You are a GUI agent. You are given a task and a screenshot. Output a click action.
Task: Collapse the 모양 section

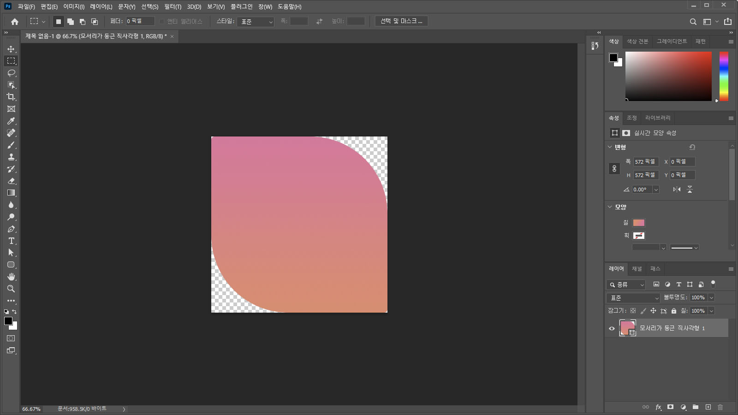click(x=610, y=207)
